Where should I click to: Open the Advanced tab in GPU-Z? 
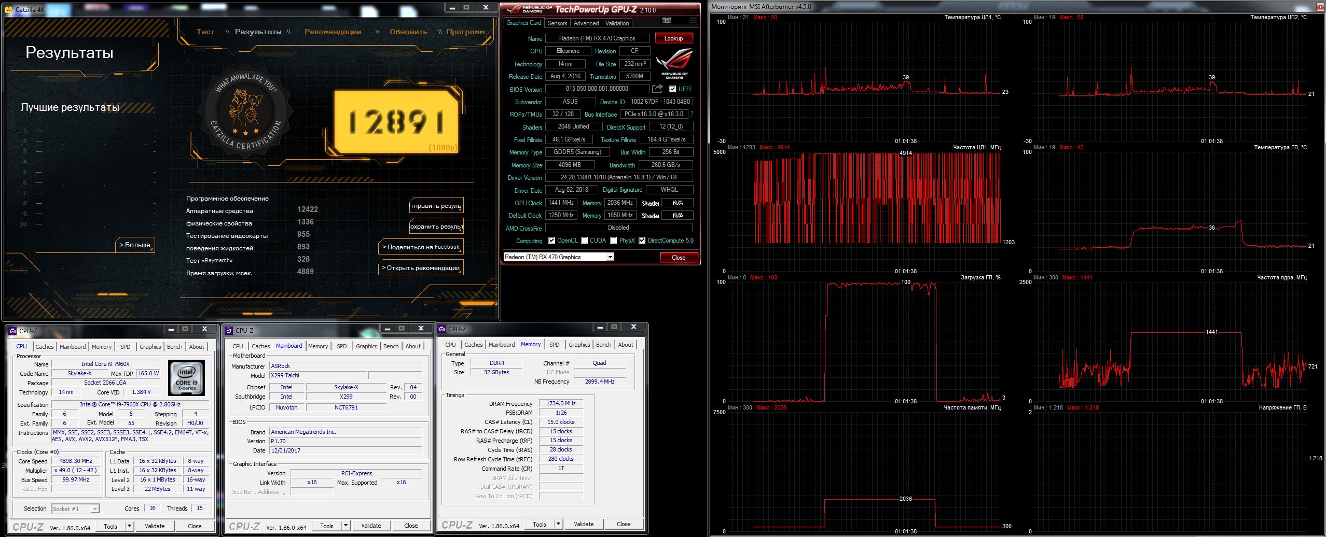coord(586,23)
